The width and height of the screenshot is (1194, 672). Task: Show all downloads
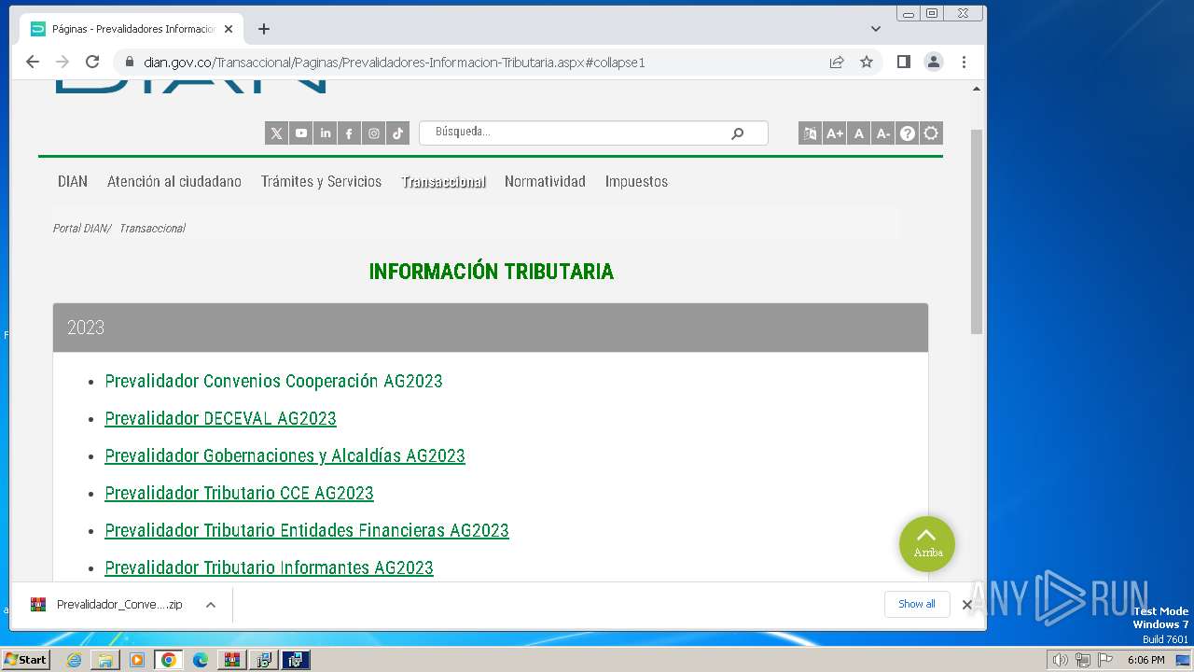pyautogui.click(x=917, y=604)
